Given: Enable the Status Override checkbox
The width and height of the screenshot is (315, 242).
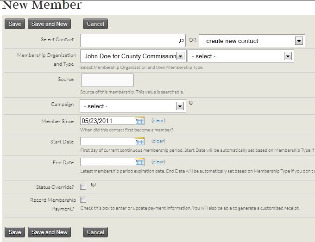Looking at the screenshot, I should pos(83,187).
